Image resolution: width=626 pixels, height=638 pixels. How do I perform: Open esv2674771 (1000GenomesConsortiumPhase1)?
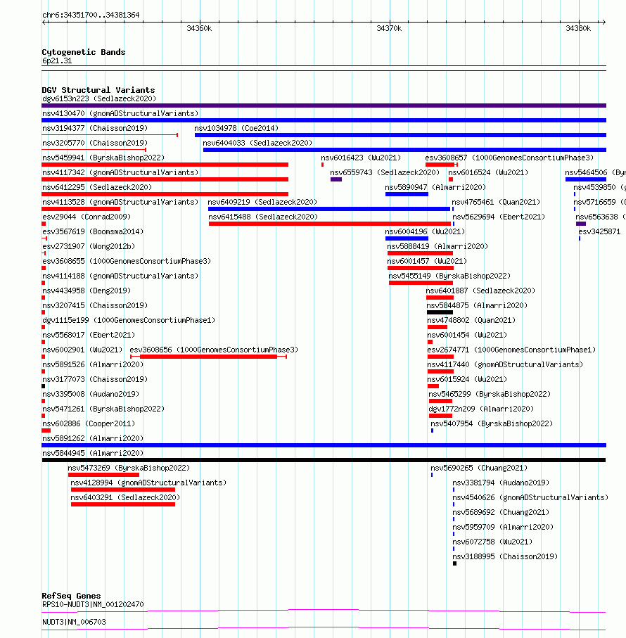click(511, 350)
